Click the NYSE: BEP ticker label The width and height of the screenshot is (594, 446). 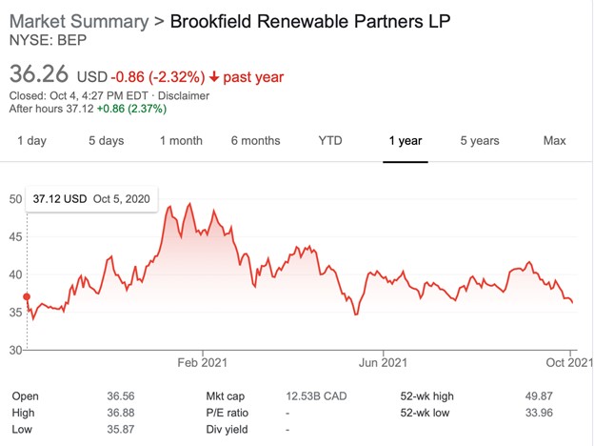pyautogui.click(x=46, y=40)
